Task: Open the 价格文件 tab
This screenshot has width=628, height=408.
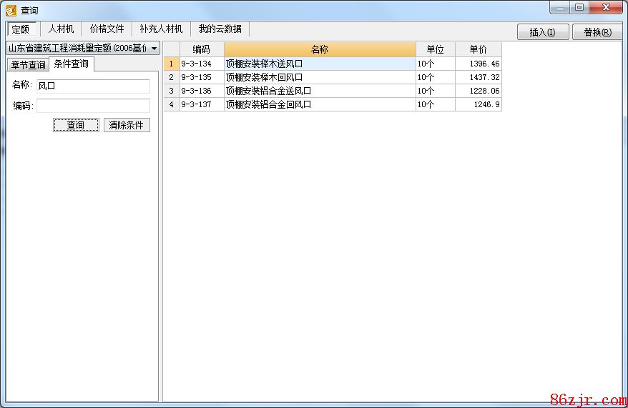Action: pyautogui.click(x=107, y=29)
